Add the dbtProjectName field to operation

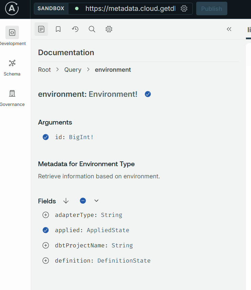tap(46, 245)
